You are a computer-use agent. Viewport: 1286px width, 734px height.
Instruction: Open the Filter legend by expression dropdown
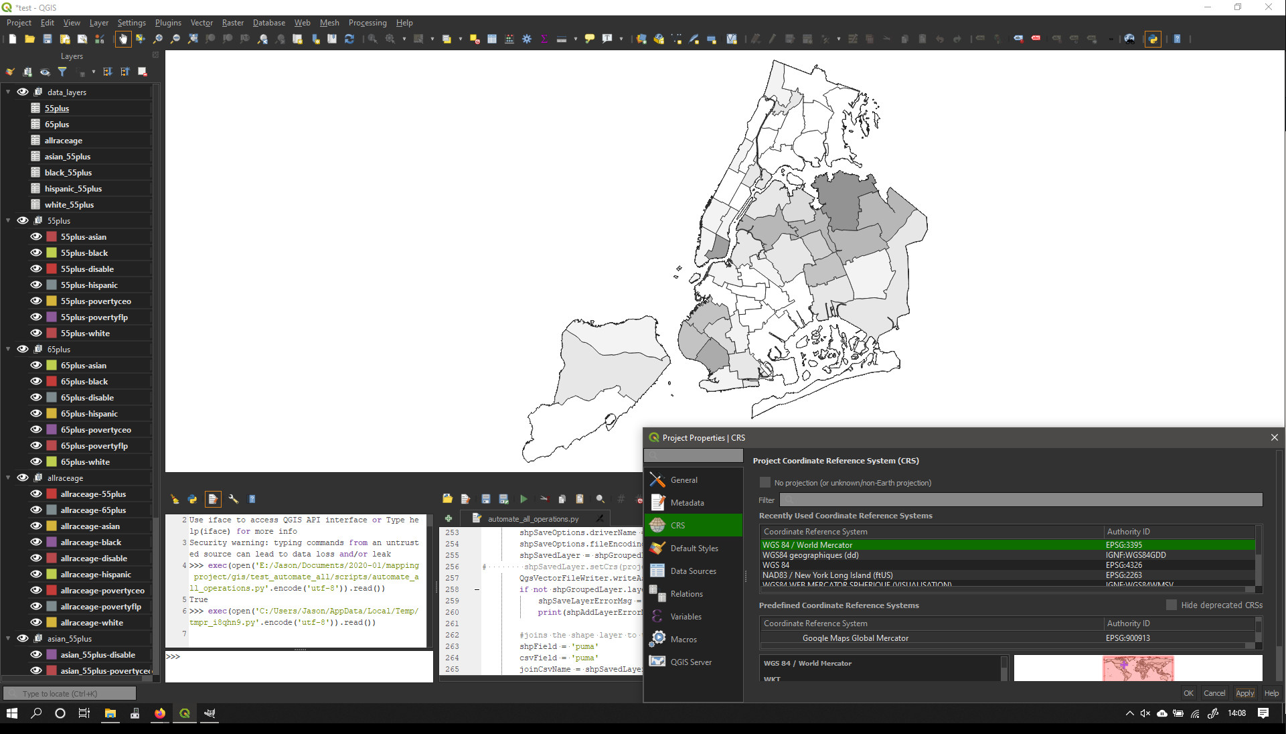point(93,72)
